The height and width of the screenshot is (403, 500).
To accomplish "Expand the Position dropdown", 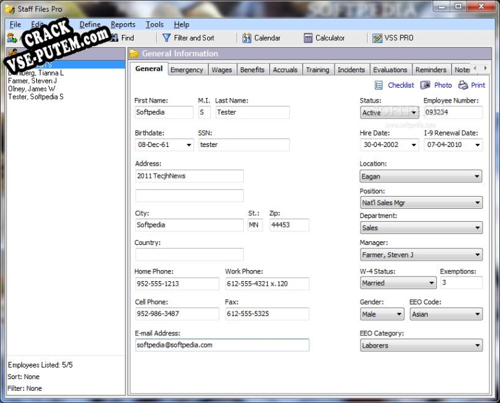I will 421,202.
